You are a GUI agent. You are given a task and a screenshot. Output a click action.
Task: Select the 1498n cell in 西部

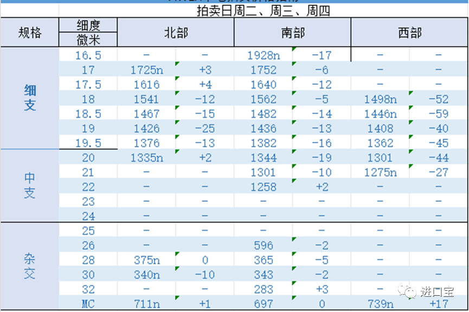pyautogui.click(x=380, y=99)
